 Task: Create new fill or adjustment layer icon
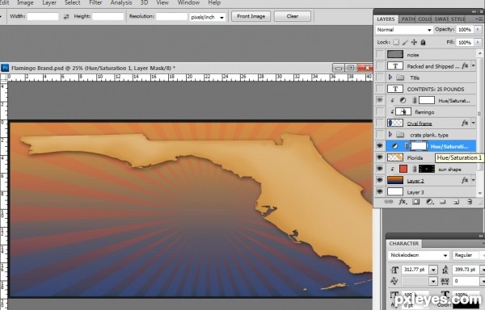pyautogui.click(x=430, y=202)
